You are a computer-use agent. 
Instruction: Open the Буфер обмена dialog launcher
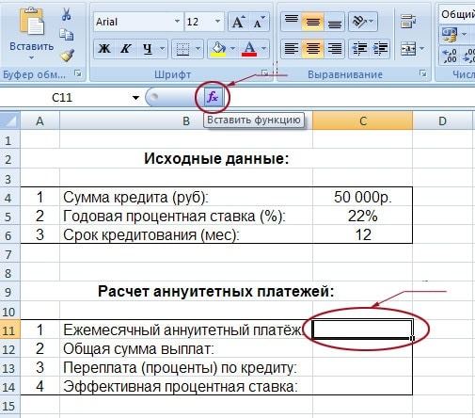click(x=77, y=73)
